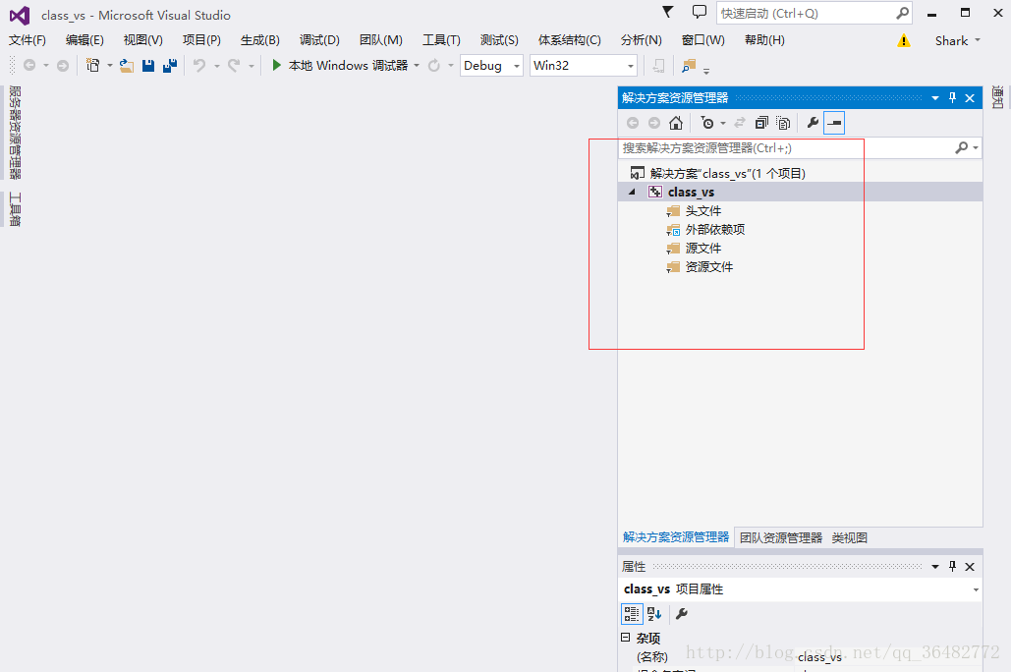Click the new project toolbar icon
1011x672 pixels.
(x=92, y=65)
